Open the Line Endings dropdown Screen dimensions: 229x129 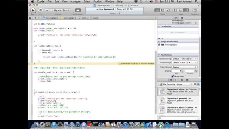pyautogui.click(x=184, y=62)
